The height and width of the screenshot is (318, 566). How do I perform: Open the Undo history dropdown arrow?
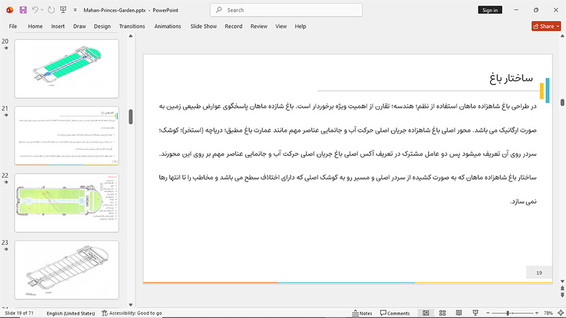42,10
